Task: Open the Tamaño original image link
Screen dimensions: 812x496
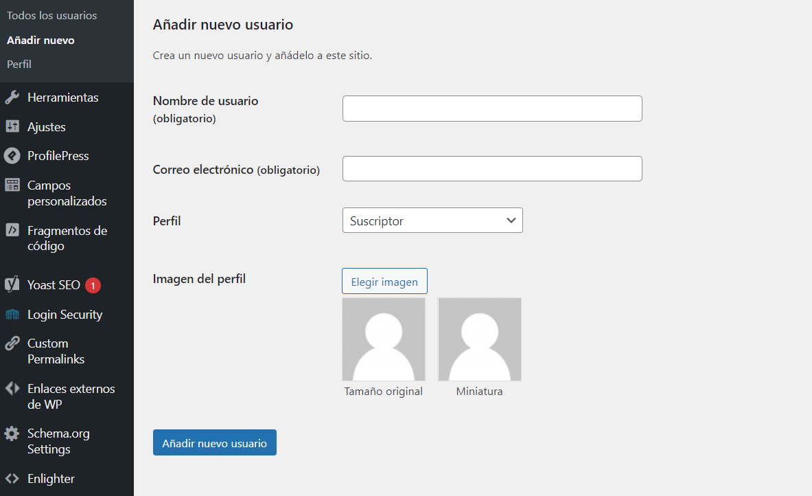Action: (383, 391)
